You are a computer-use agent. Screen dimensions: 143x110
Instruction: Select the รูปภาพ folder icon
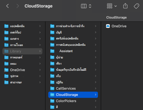click(x=6, y=76)
